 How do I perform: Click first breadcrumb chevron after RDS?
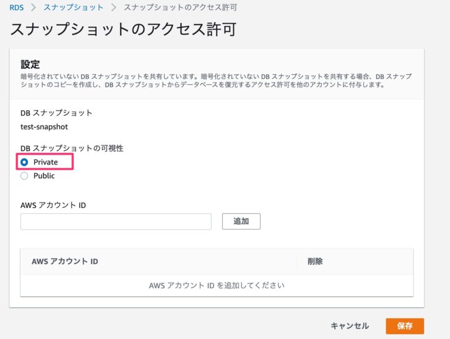34,7
